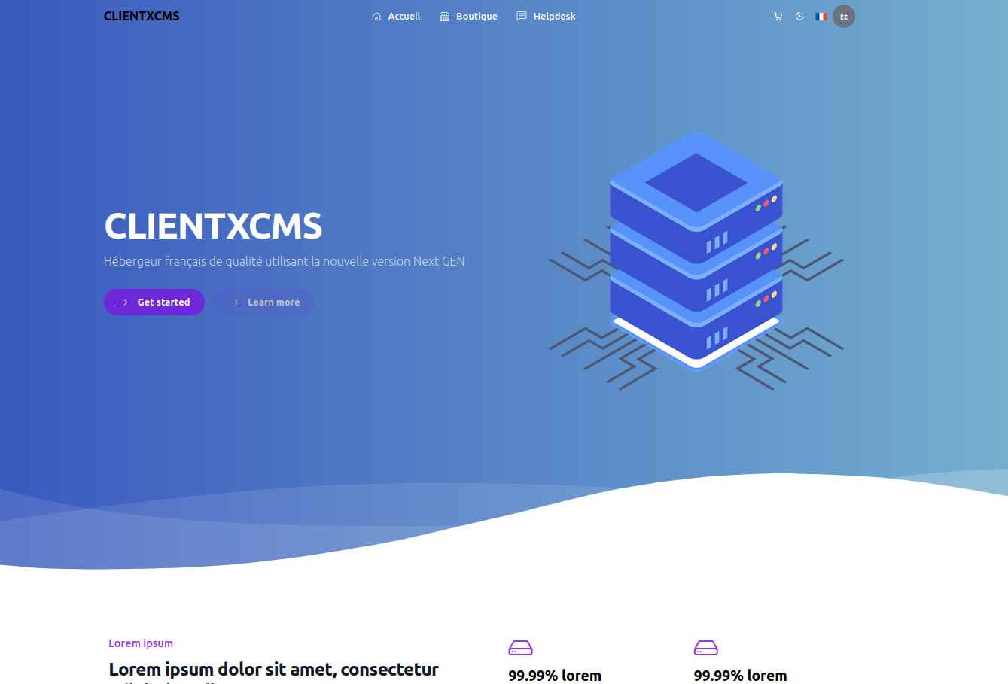1008x684 pixels.
Task: Click the store icon beside Boutique
Action: point(444,17)
